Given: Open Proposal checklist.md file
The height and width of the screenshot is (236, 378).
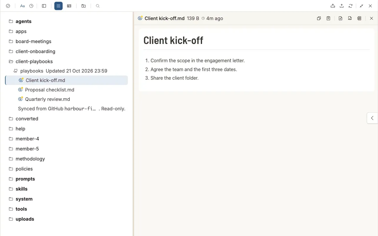Looking at the screenshot, I should pos(66,90).
